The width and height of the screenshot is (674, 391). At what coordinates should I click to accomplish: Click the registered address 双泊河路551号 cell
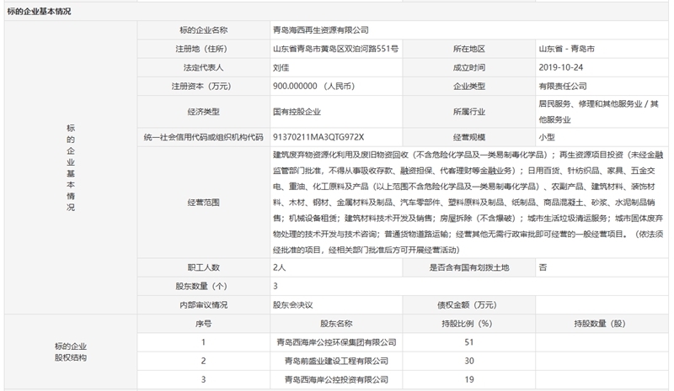tap(336, 50)
